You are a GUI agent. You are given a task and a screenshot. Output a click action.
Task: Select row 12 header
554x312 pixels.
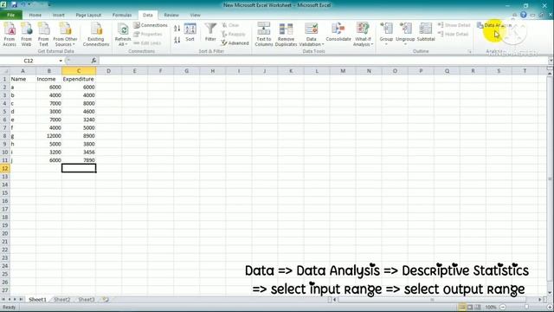(x=4, y=168)
